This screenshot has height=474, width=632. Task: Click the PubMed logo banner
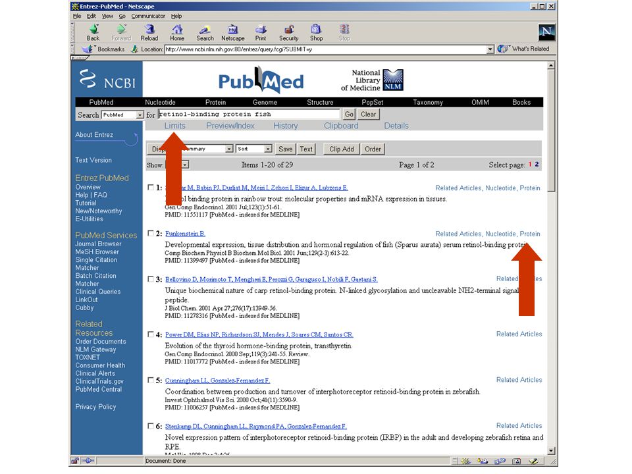[261, 80]
